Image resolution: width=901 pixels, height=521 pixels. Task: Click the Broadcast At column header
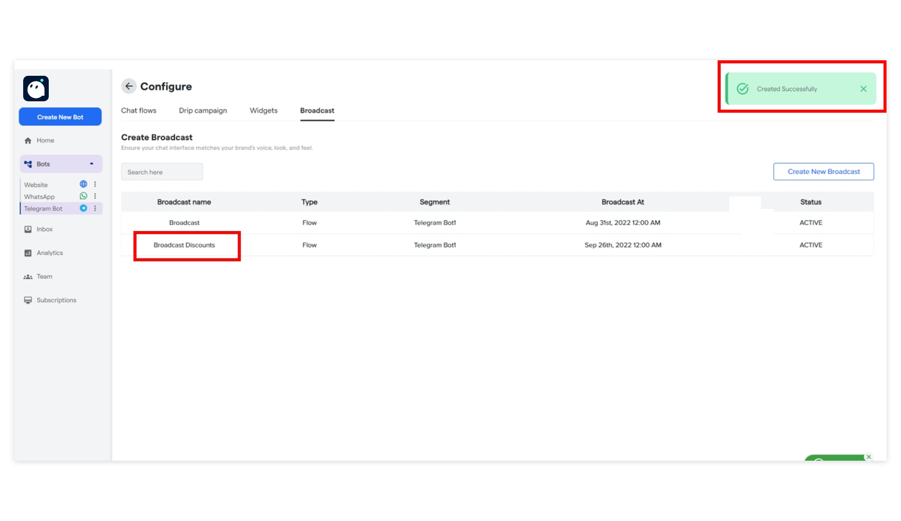click(623, 202)
